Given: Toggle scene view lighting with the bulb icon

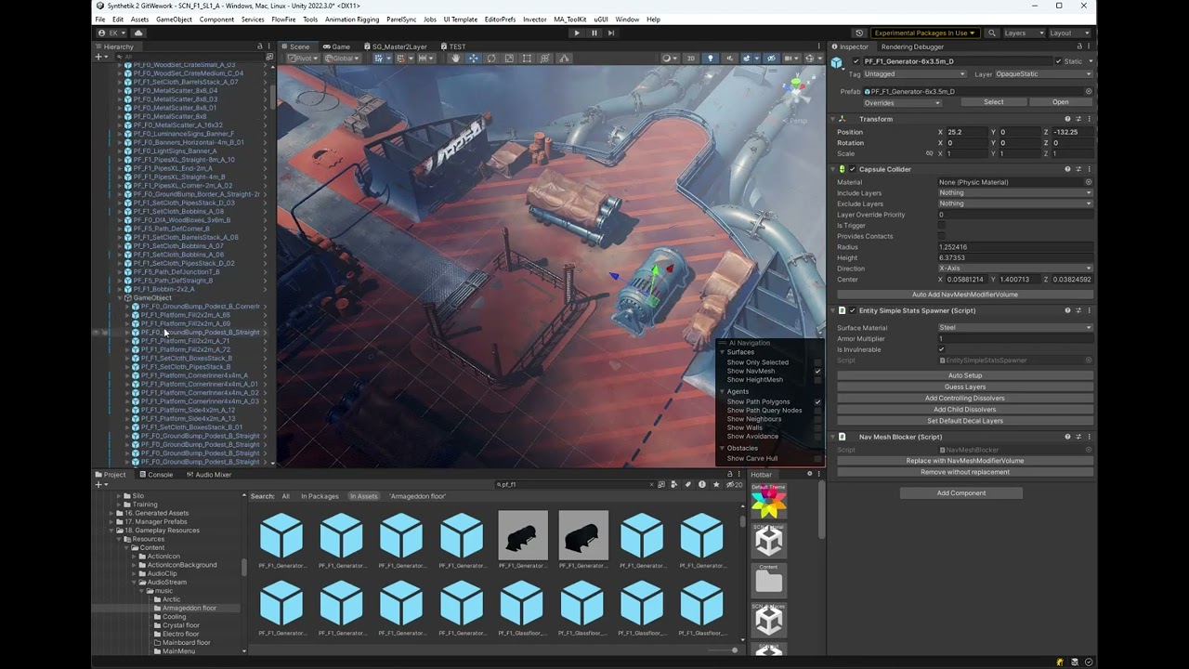Looking at the screenshot, I should pos(712,59).
